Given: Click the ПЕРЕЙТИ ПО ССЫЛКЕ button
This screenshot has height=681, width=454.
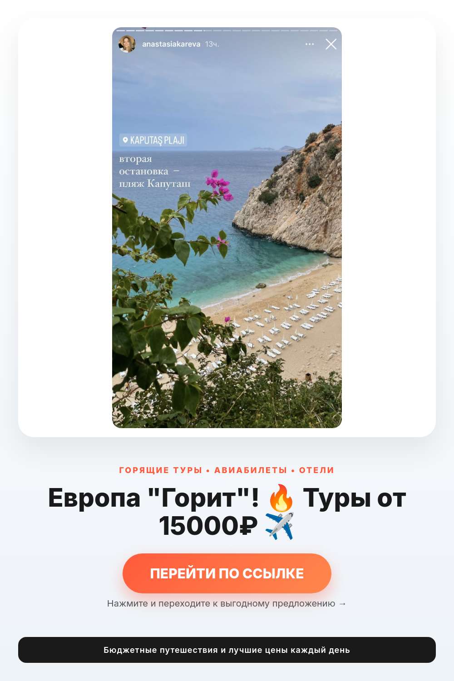Looking at the screenshot, I should (x=227, y=573).
